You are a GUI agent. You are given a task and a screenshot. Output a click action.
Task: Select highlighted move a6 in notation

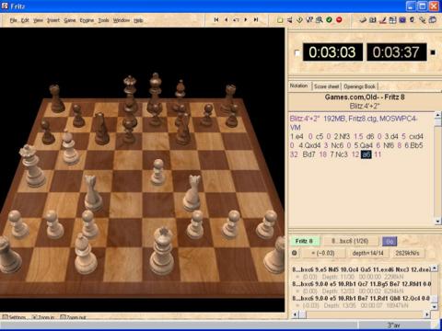tap(366, 154)
